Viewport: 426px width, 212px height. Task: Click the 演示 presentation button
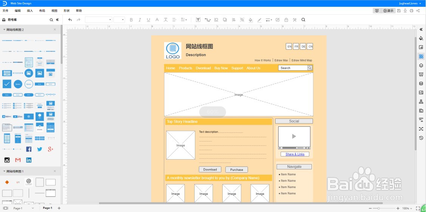388,11
